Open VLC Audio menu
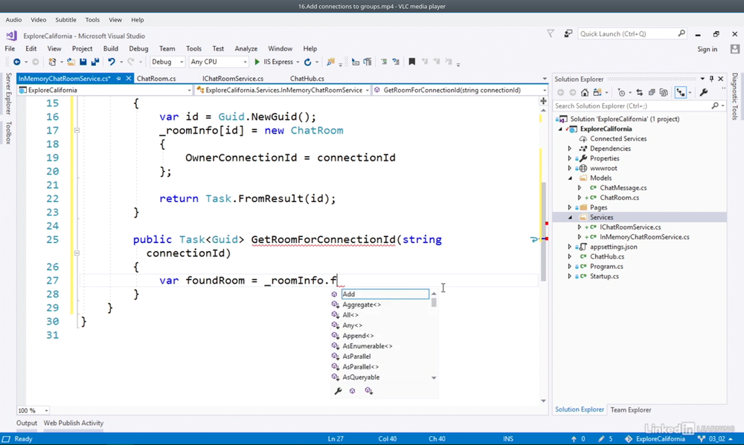 point(13,20)
